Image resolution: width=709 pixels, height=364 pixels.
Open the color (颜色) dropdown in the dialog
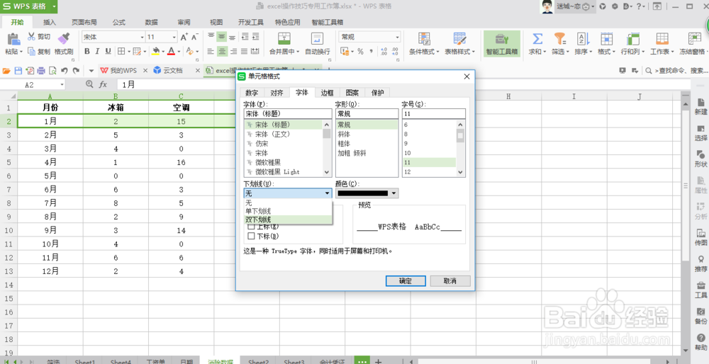(393, 193)
